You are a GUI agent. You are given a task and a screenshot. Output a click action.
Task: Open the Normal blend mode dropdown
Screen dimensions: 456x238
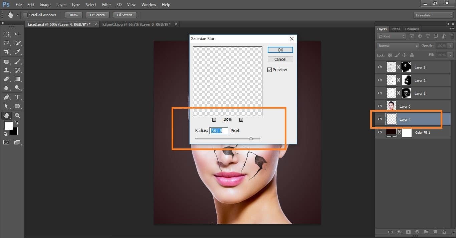[x=397, y=45]
